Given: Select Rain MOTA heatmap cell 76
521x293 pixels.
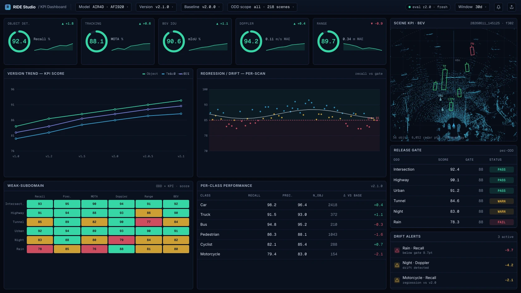Looking at the screenshot, I should [x=94, y=249].
